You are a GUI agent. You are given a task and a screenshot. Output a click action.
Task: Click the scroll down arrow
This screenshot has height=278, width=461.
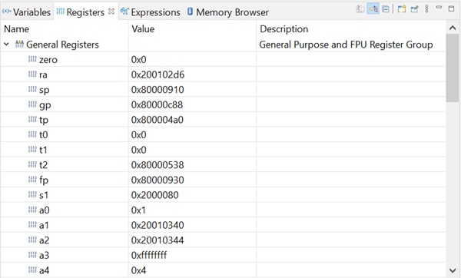[x=453, y=270]
